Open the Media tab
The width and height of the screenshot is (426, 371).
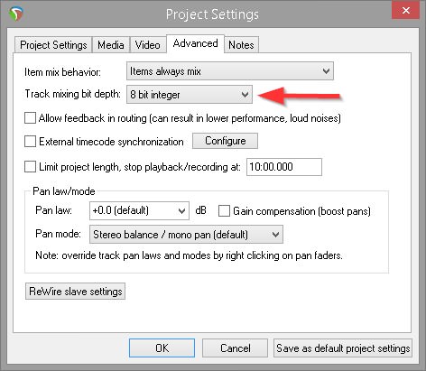(111, 45)
